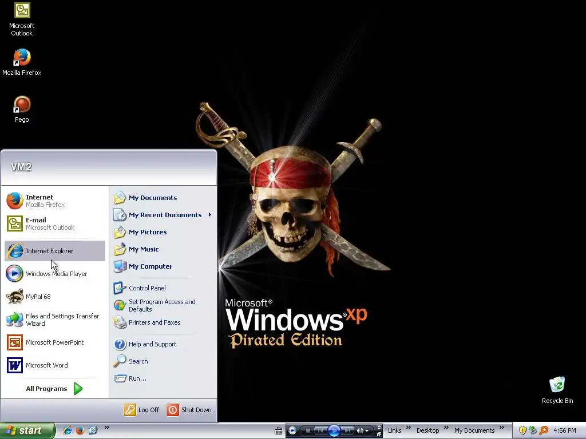586x439 pixels.
Task: Click the Media Player toolbar logo icon
Action: point(292,431)
